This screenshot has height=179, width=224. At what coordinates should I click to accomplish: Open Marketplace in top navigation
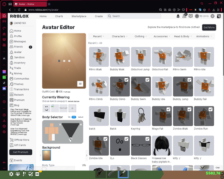pos(79,16)
